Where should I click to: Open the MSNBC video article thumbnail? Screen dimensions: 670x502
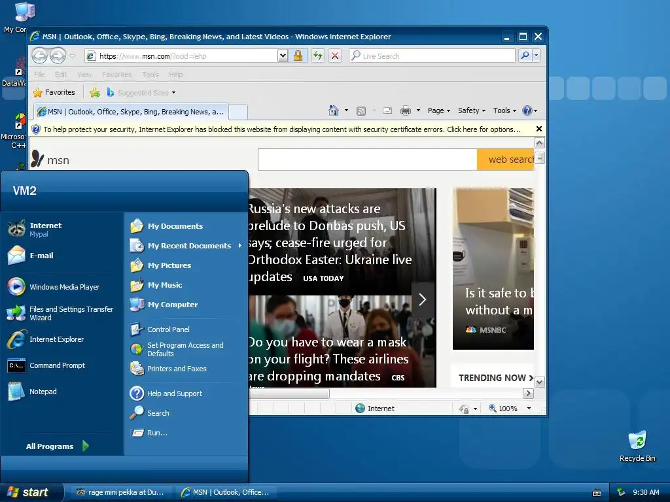493,269
